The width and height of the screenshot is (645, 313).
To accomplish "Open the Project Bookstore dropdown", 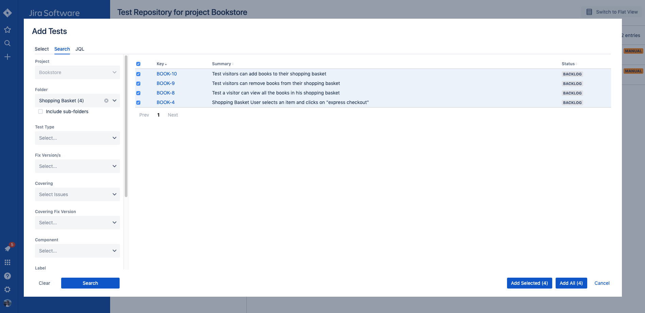I will click(x=77, y=72).
